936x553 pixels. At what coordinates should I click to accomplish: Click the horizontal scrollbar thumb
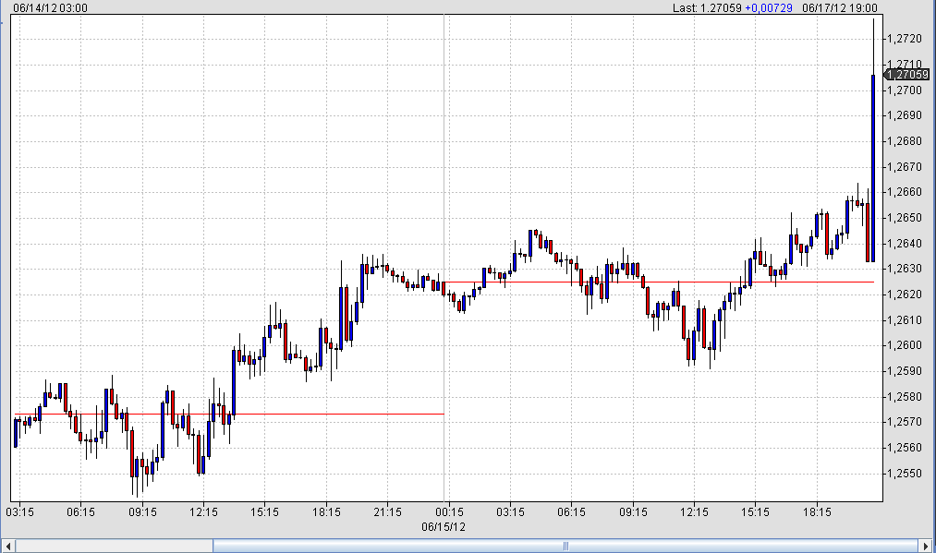tap(565, 546)
